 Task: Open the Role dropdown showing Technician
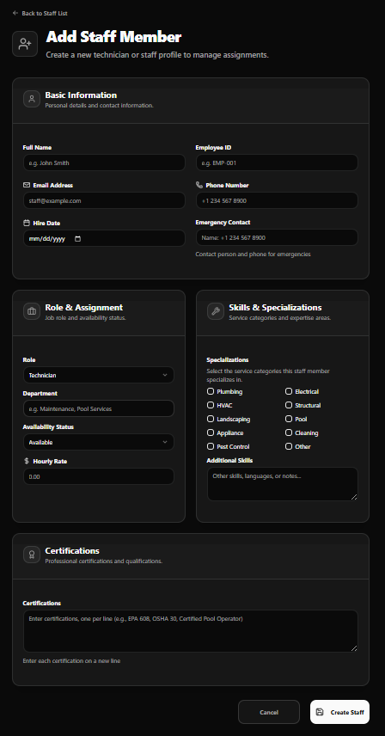[99, 375]
